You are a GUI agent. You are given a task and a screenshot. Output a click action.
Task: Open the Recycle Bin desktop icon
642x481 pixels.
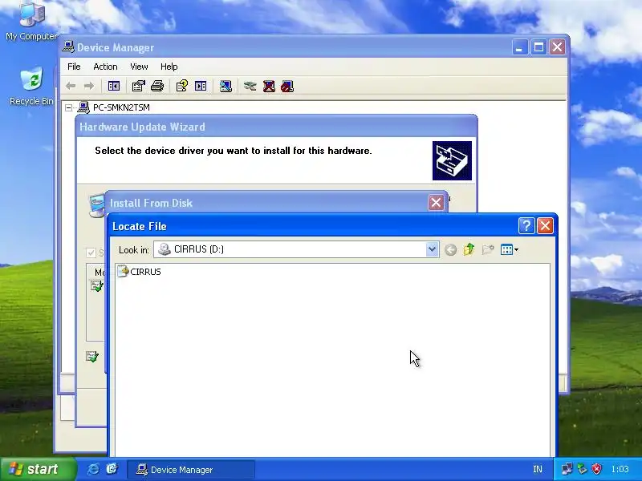(31, 86)
